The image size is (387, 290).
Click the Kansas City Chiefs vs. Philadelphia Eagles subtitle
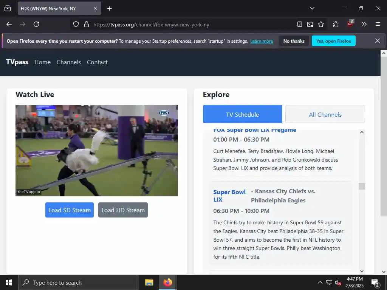(x=283, y=196)
